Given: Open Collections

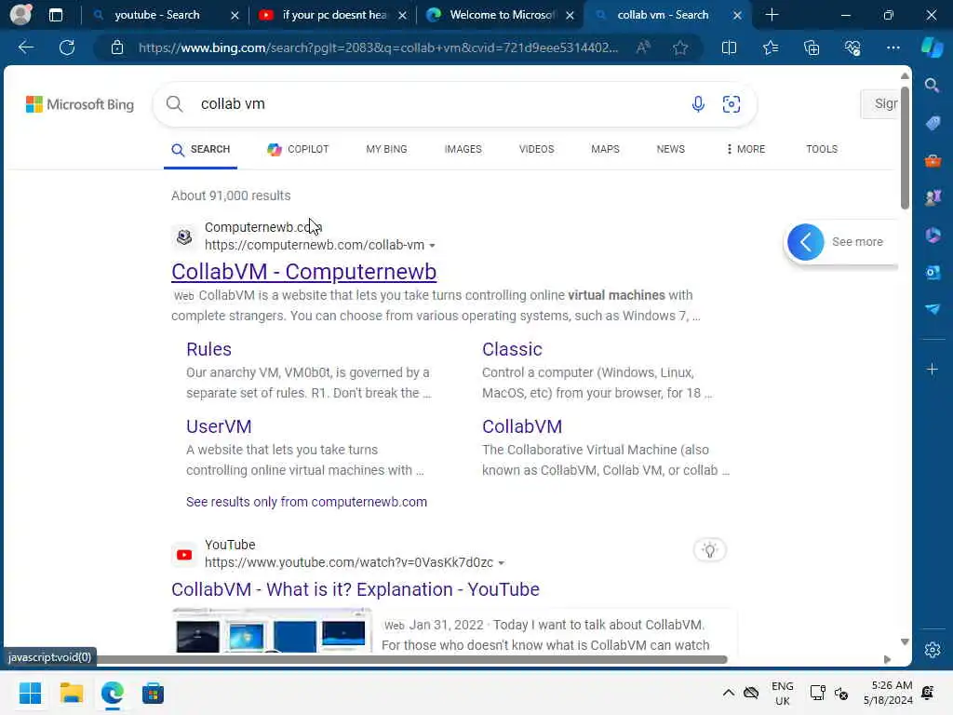Looking at the screenshot, I should 812,47.
